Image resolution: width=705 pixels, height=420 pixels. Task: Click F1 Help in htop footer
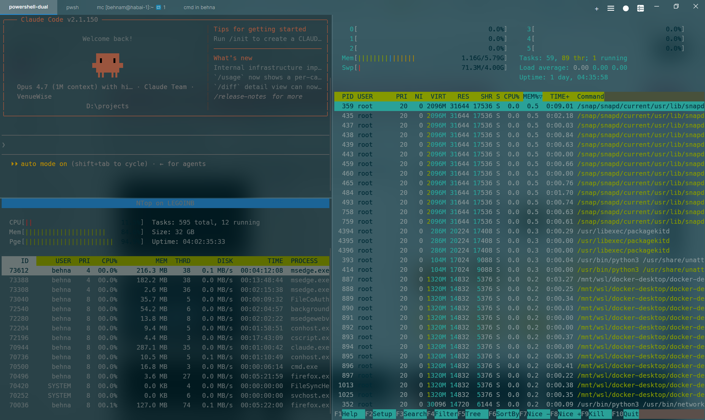click(349, 414)
